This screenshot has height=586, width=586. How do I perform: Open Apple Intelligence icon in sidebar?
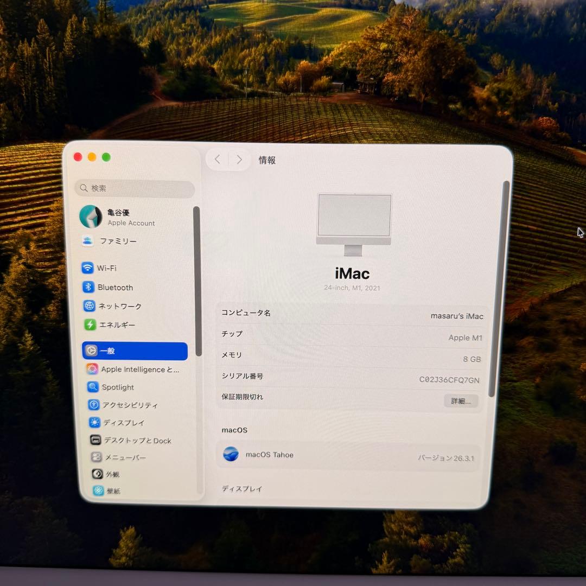point(92,369)
